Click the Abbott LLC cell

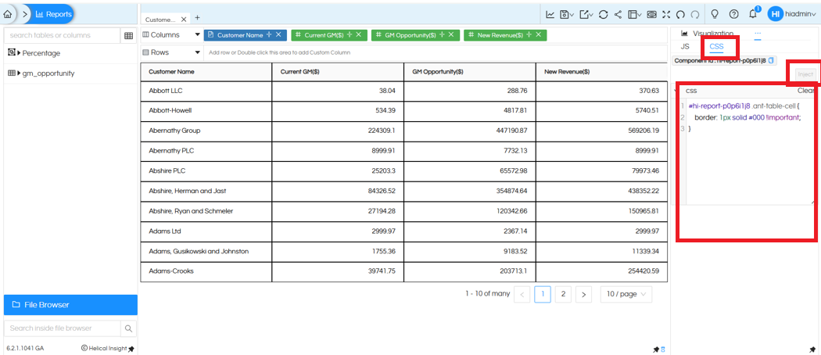coord(206,91)
